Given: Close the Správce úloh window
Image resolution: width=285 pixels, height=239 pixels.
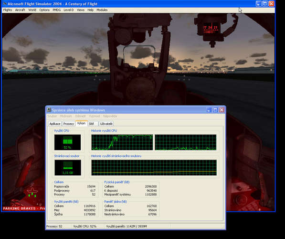Looking at the screenshot, I should pos(222,110).
